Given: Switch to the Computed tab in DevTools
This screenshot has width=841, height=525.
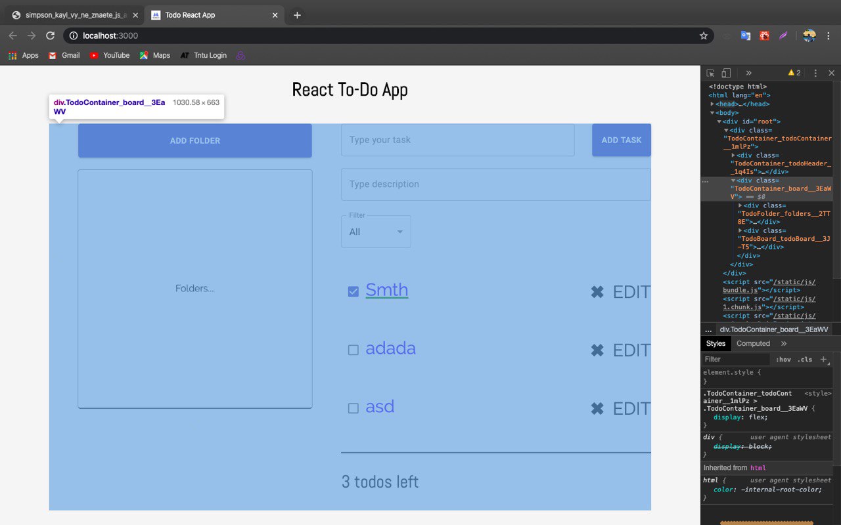Looking at the screenshot, I should coord(753,343).
